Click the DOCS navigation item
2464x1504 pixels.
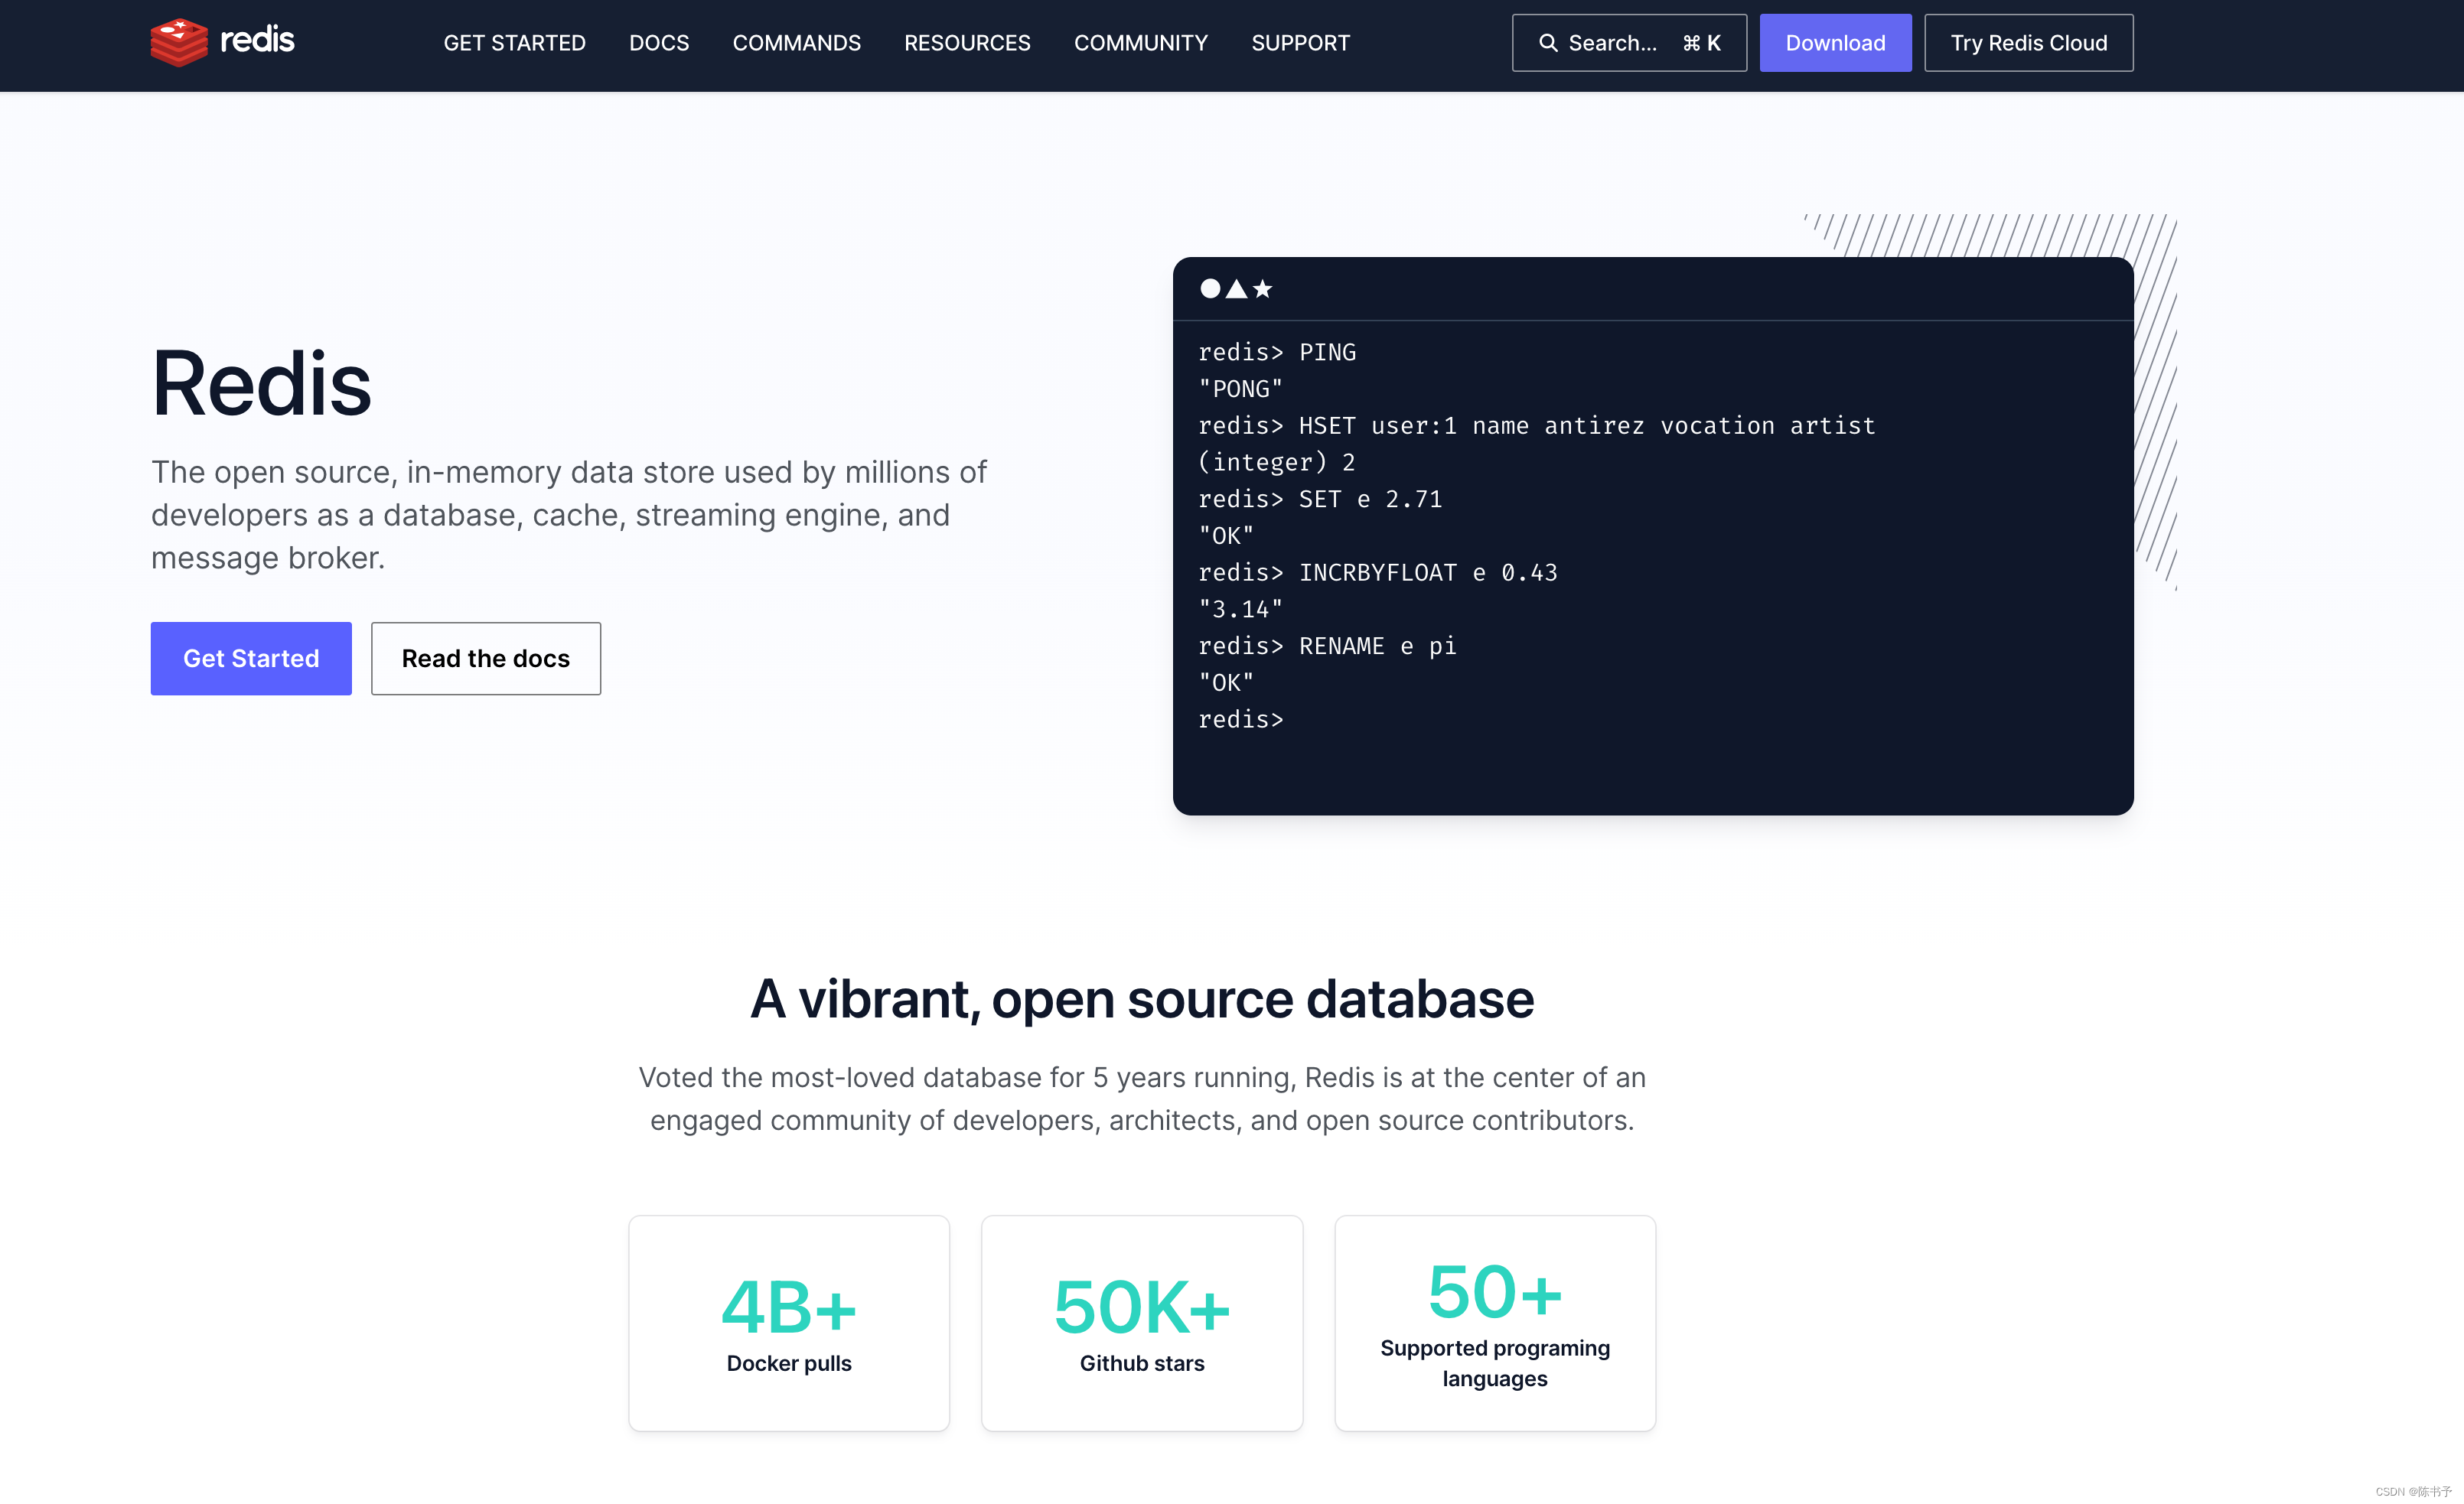(660, 42)
